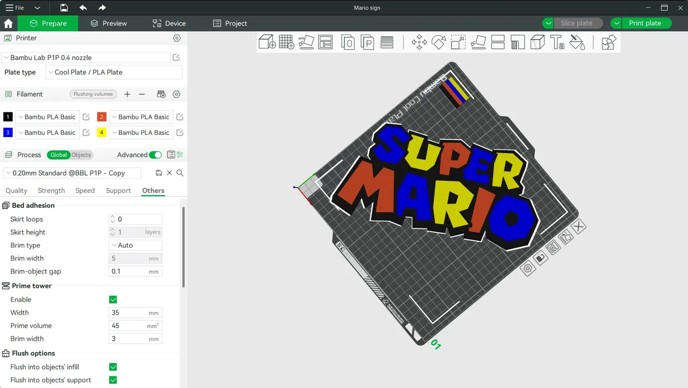688x388 pixels.
Task: Activate the Move tool
Action: (419, 42)
